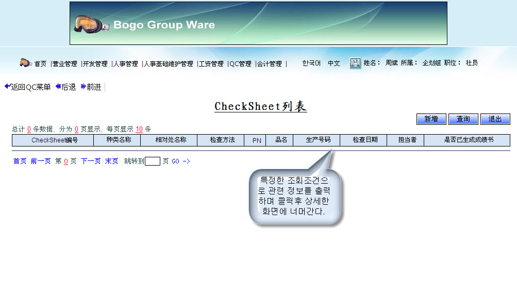Click the Bogo Group Ware banner title
The width and height of the screenshot is (517, 294).
click(164, 25)
